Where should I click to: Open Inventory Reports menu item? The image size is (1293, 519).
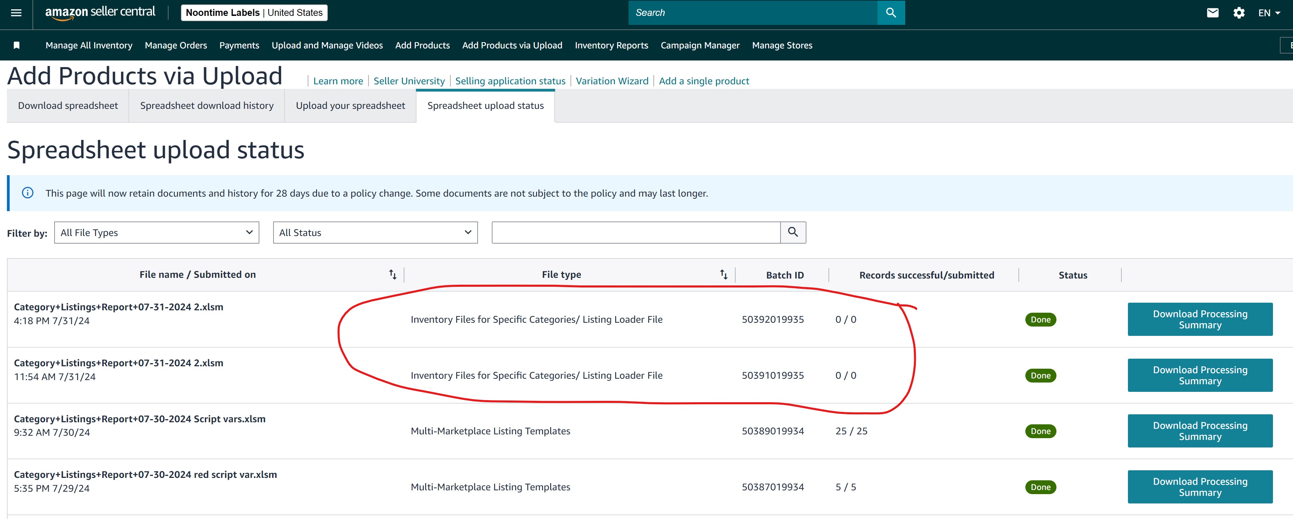611,45
